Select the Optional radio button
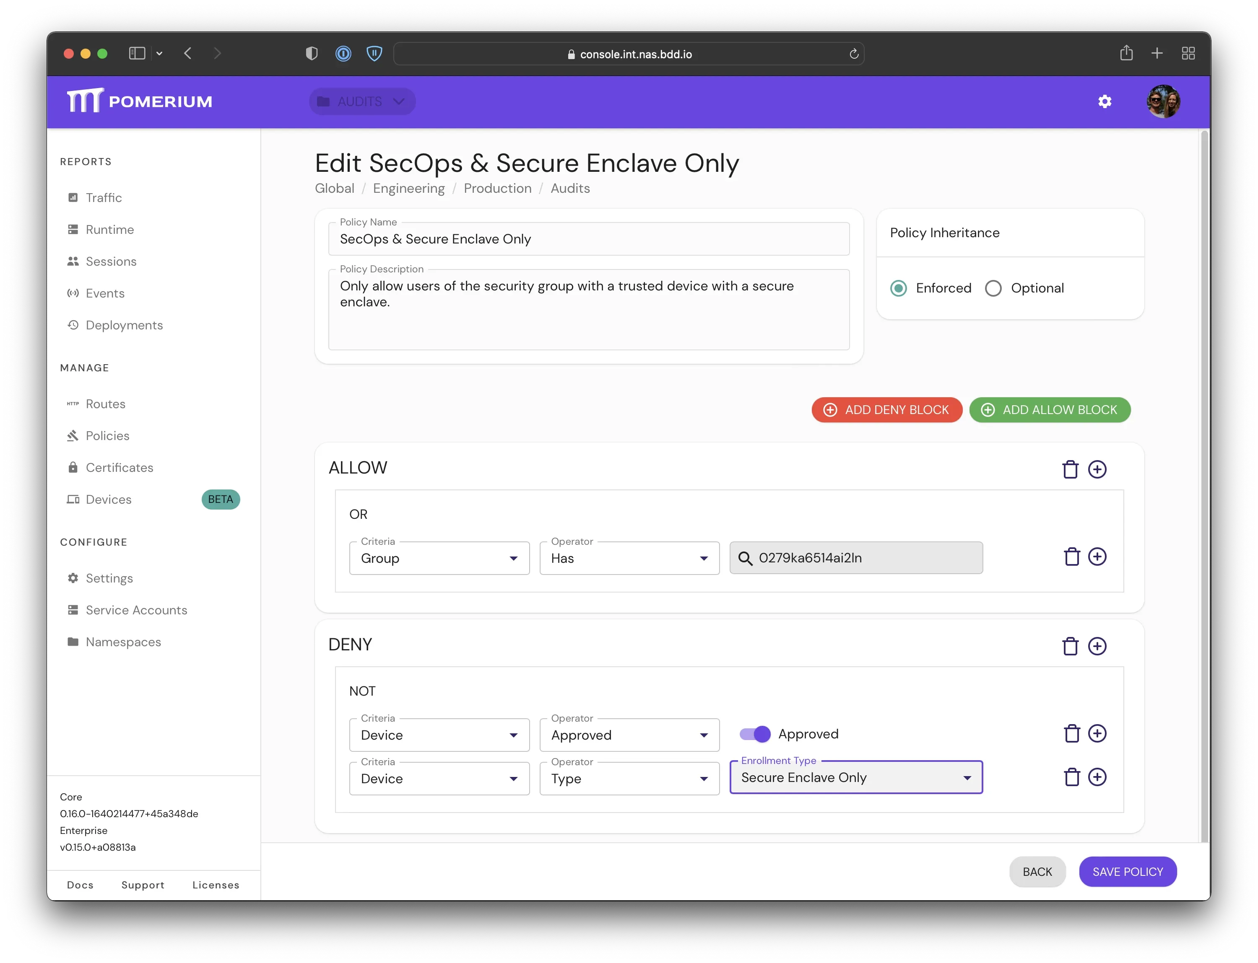Screen dimensions: 1258x963 click(993, 288)
